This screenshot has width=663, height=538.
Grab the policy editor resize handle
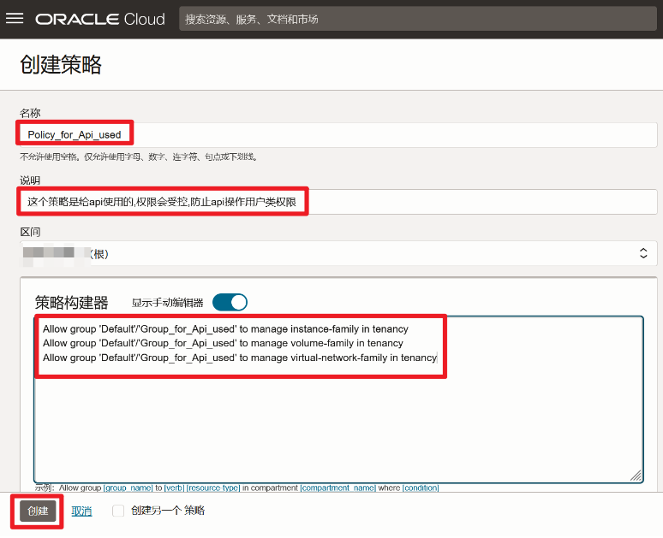click(635, 476)
